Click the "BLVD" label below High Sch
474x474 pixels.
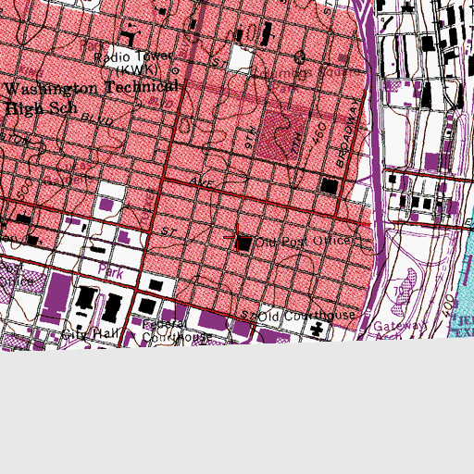point(97,119)
